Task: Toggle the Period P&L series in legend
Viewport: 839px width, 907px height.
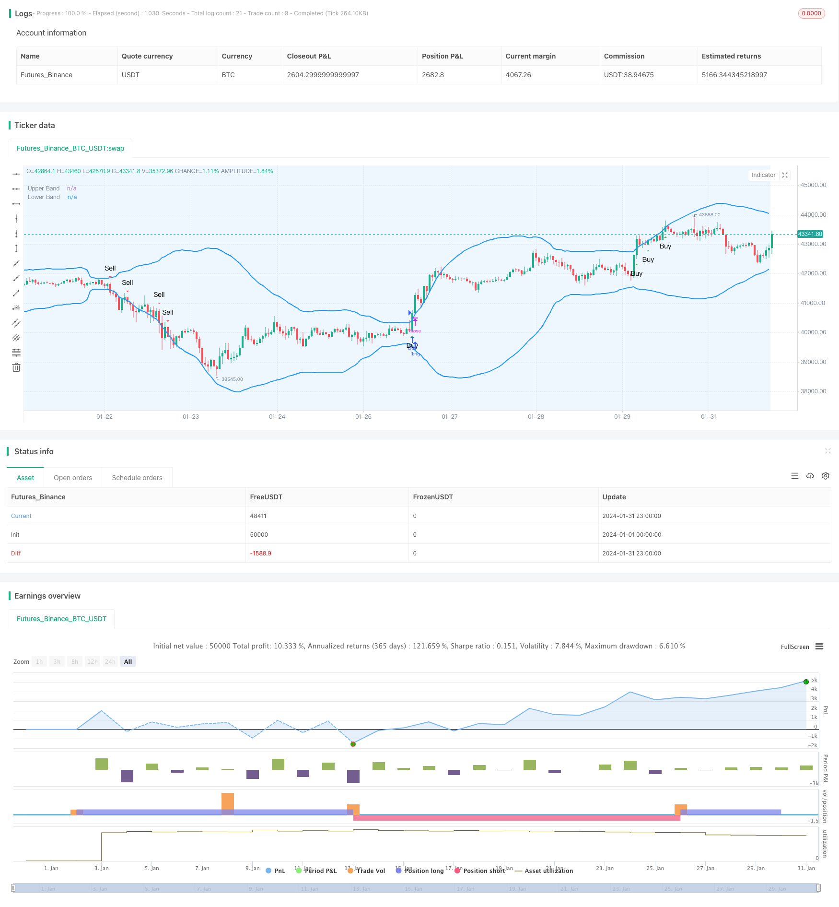Action: (316, 871)
